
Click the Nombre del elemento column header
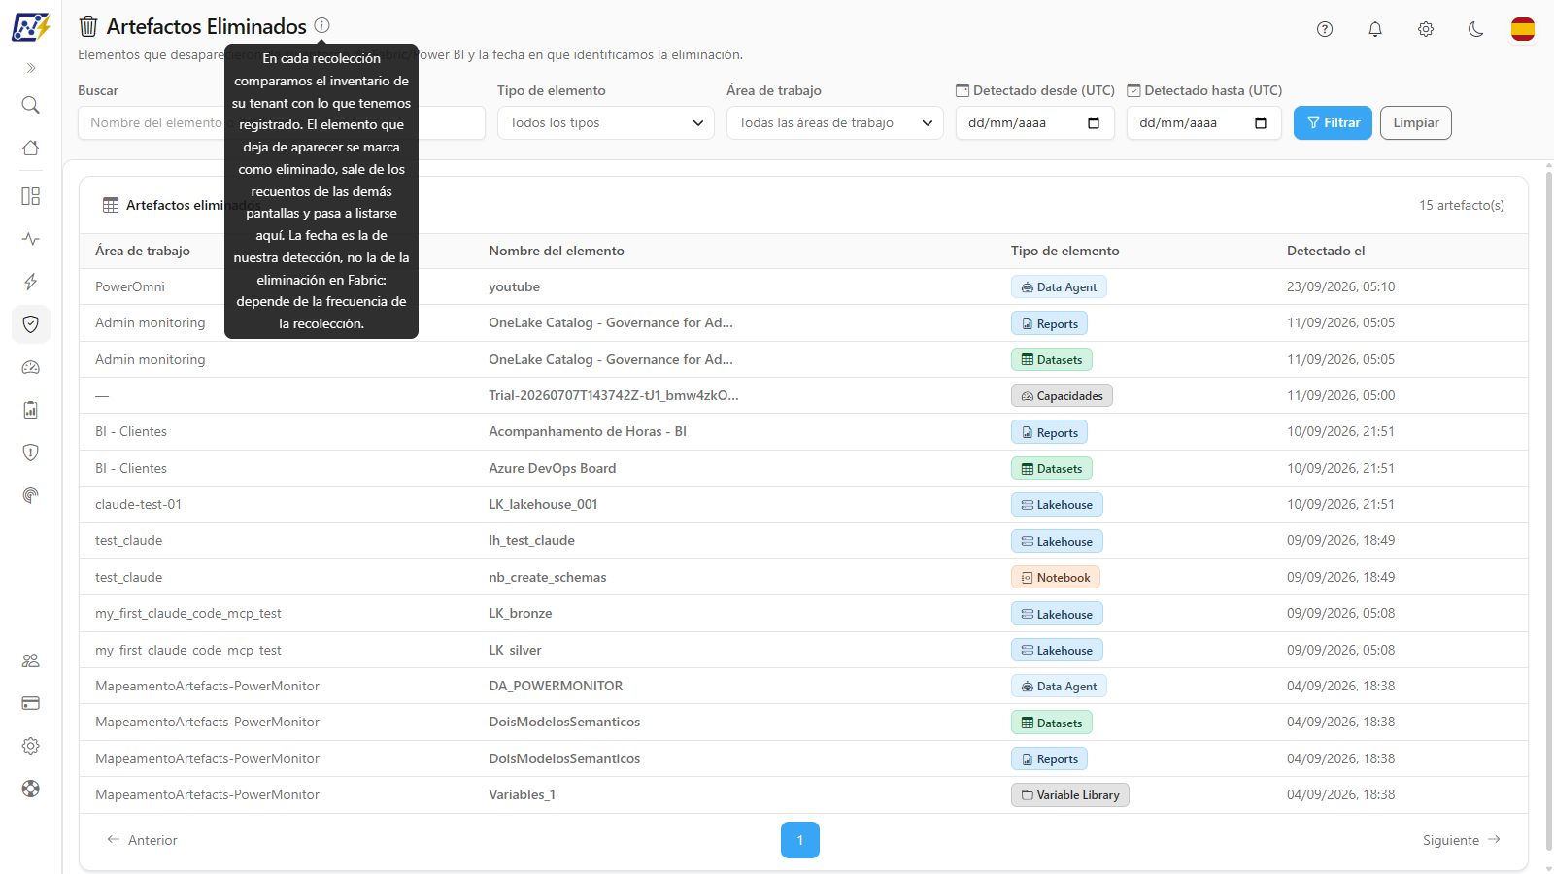557,251
